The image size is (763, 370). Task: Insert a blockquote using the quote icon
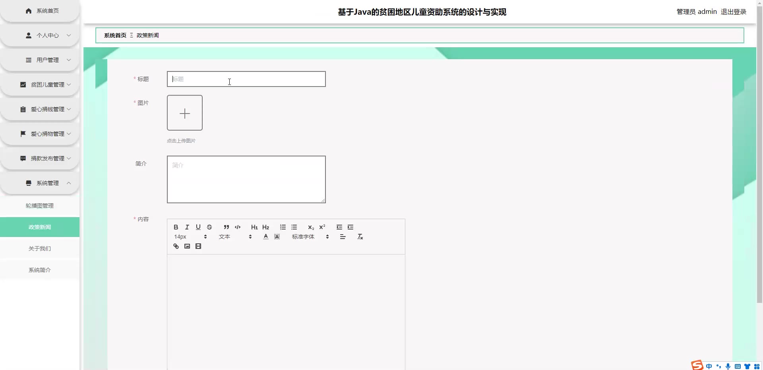[x=227, y=227]
